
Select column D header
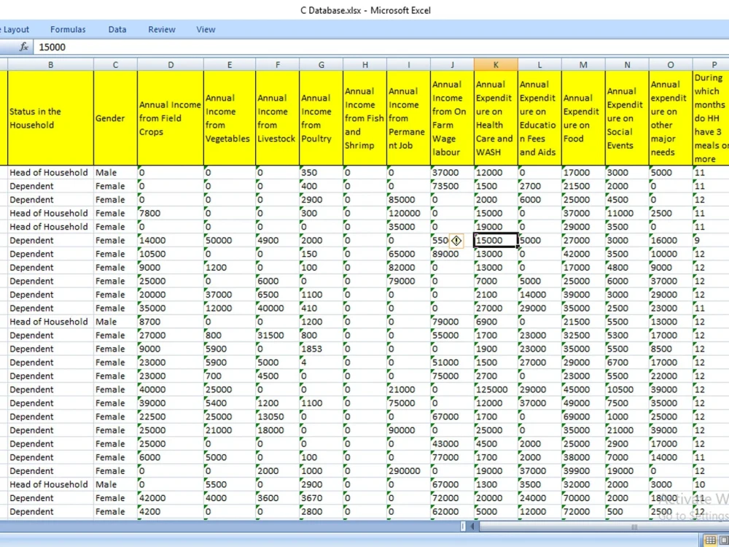171,65
